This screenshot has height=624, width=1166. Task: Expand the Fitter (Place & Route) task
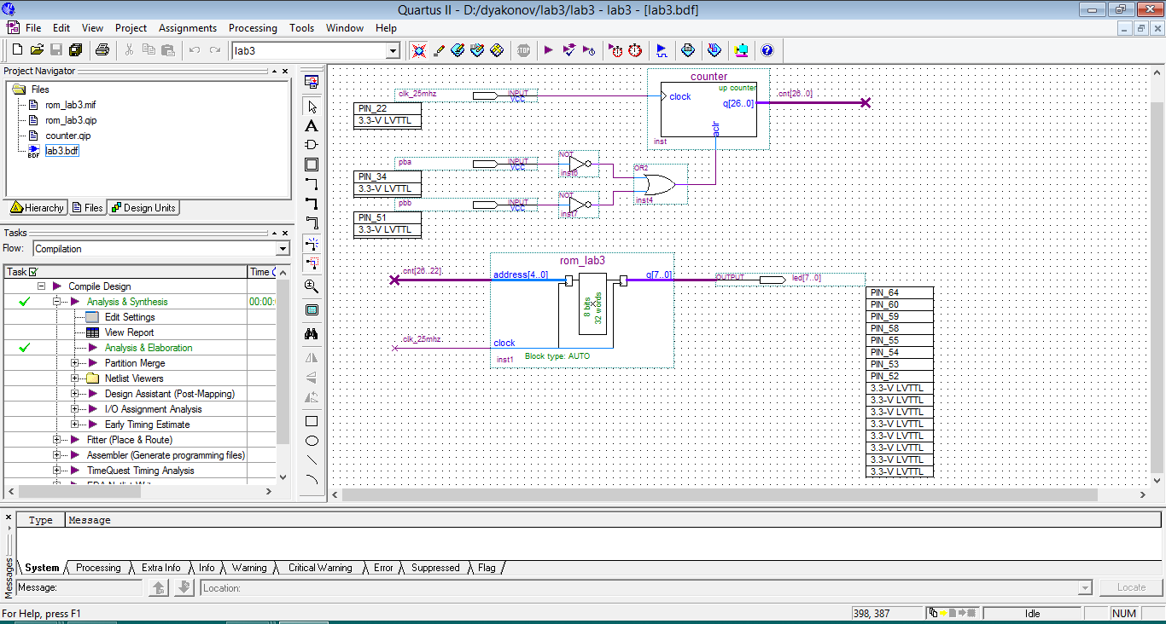(x=57, y=440)
